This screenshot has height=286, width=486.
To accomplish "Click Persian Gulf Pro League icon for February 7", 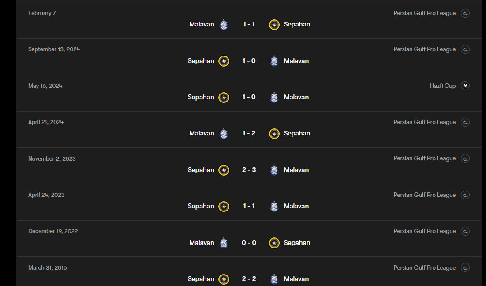I will point(465,13).
